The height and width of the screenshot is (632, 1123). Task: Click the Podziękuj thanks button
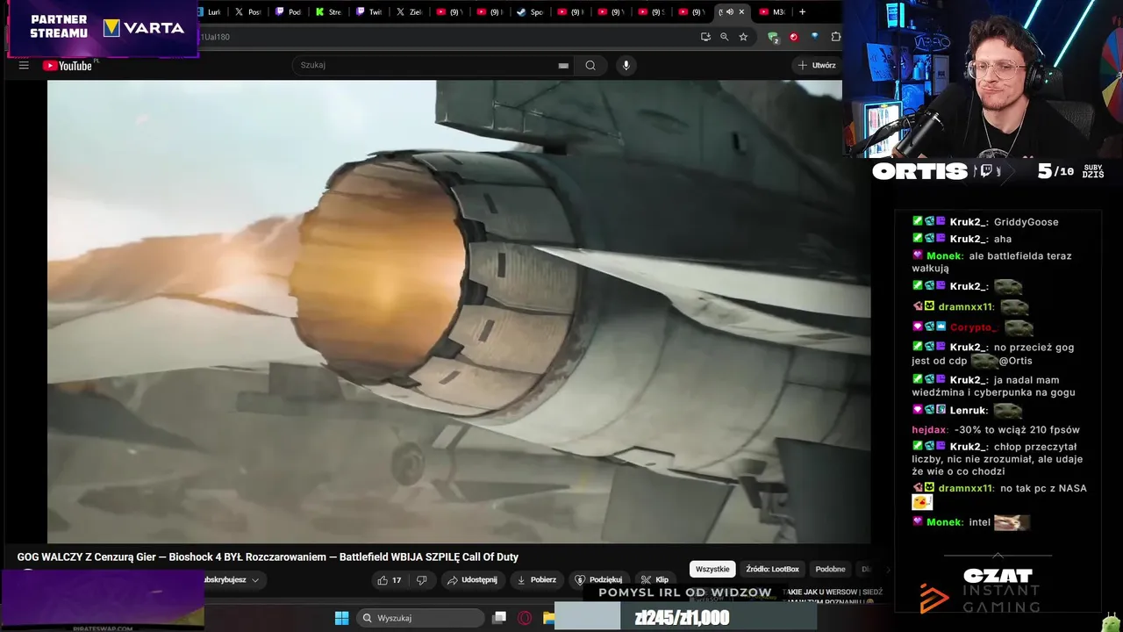point(598,580)
